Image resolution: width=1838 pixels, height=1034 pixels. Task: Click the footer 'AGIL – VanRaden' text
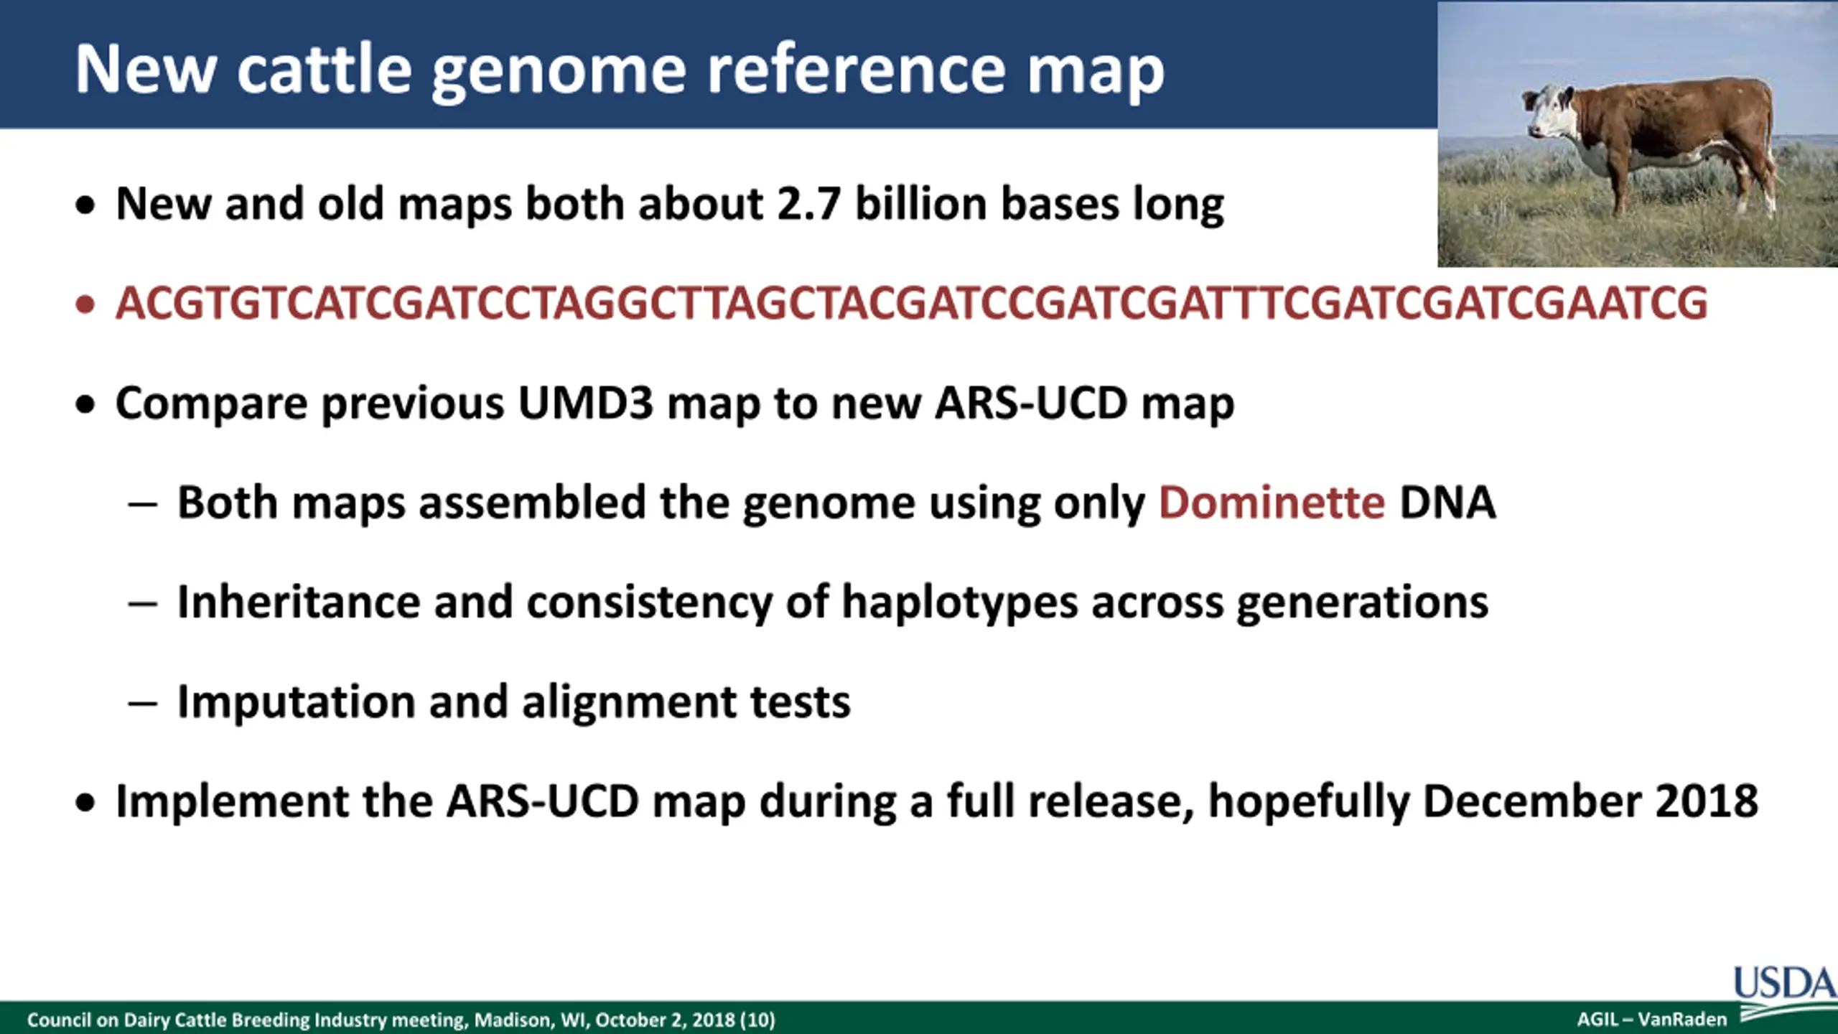point(1651,1020)
